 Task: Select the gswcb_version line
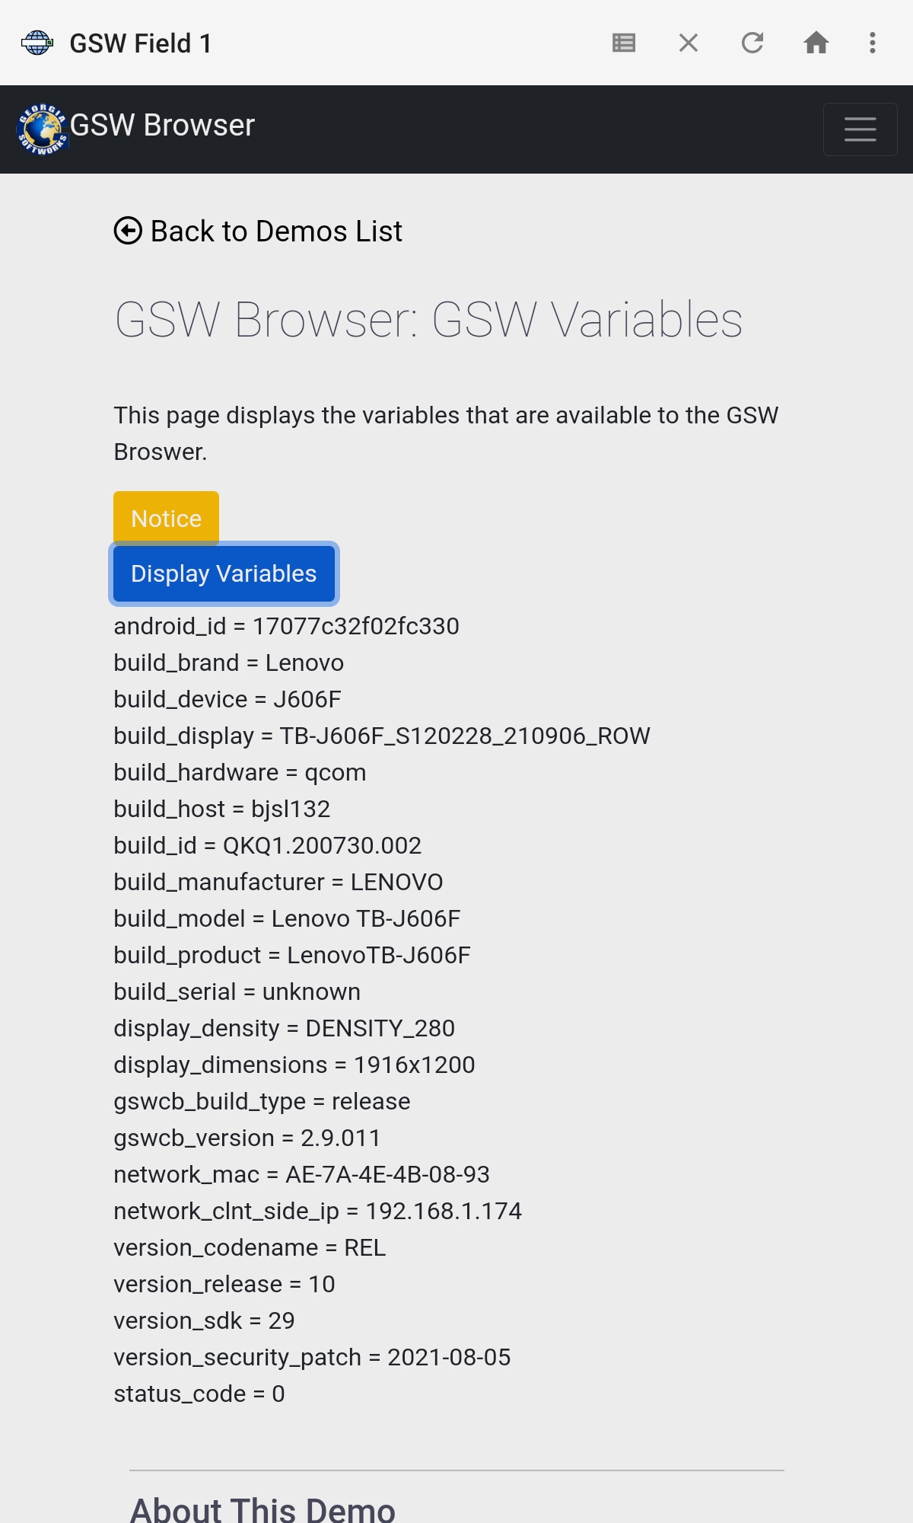(x=247, y=1138)
